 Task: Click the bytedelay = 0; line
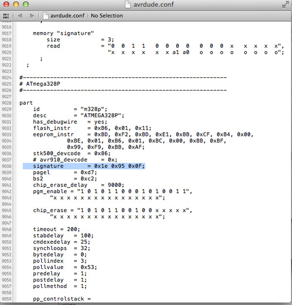[60, 255]
